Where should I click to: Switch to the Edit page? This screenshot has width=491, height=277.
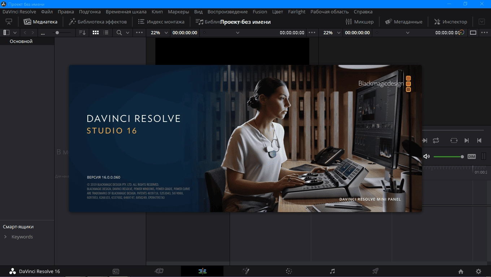click(x=202, y=271)
